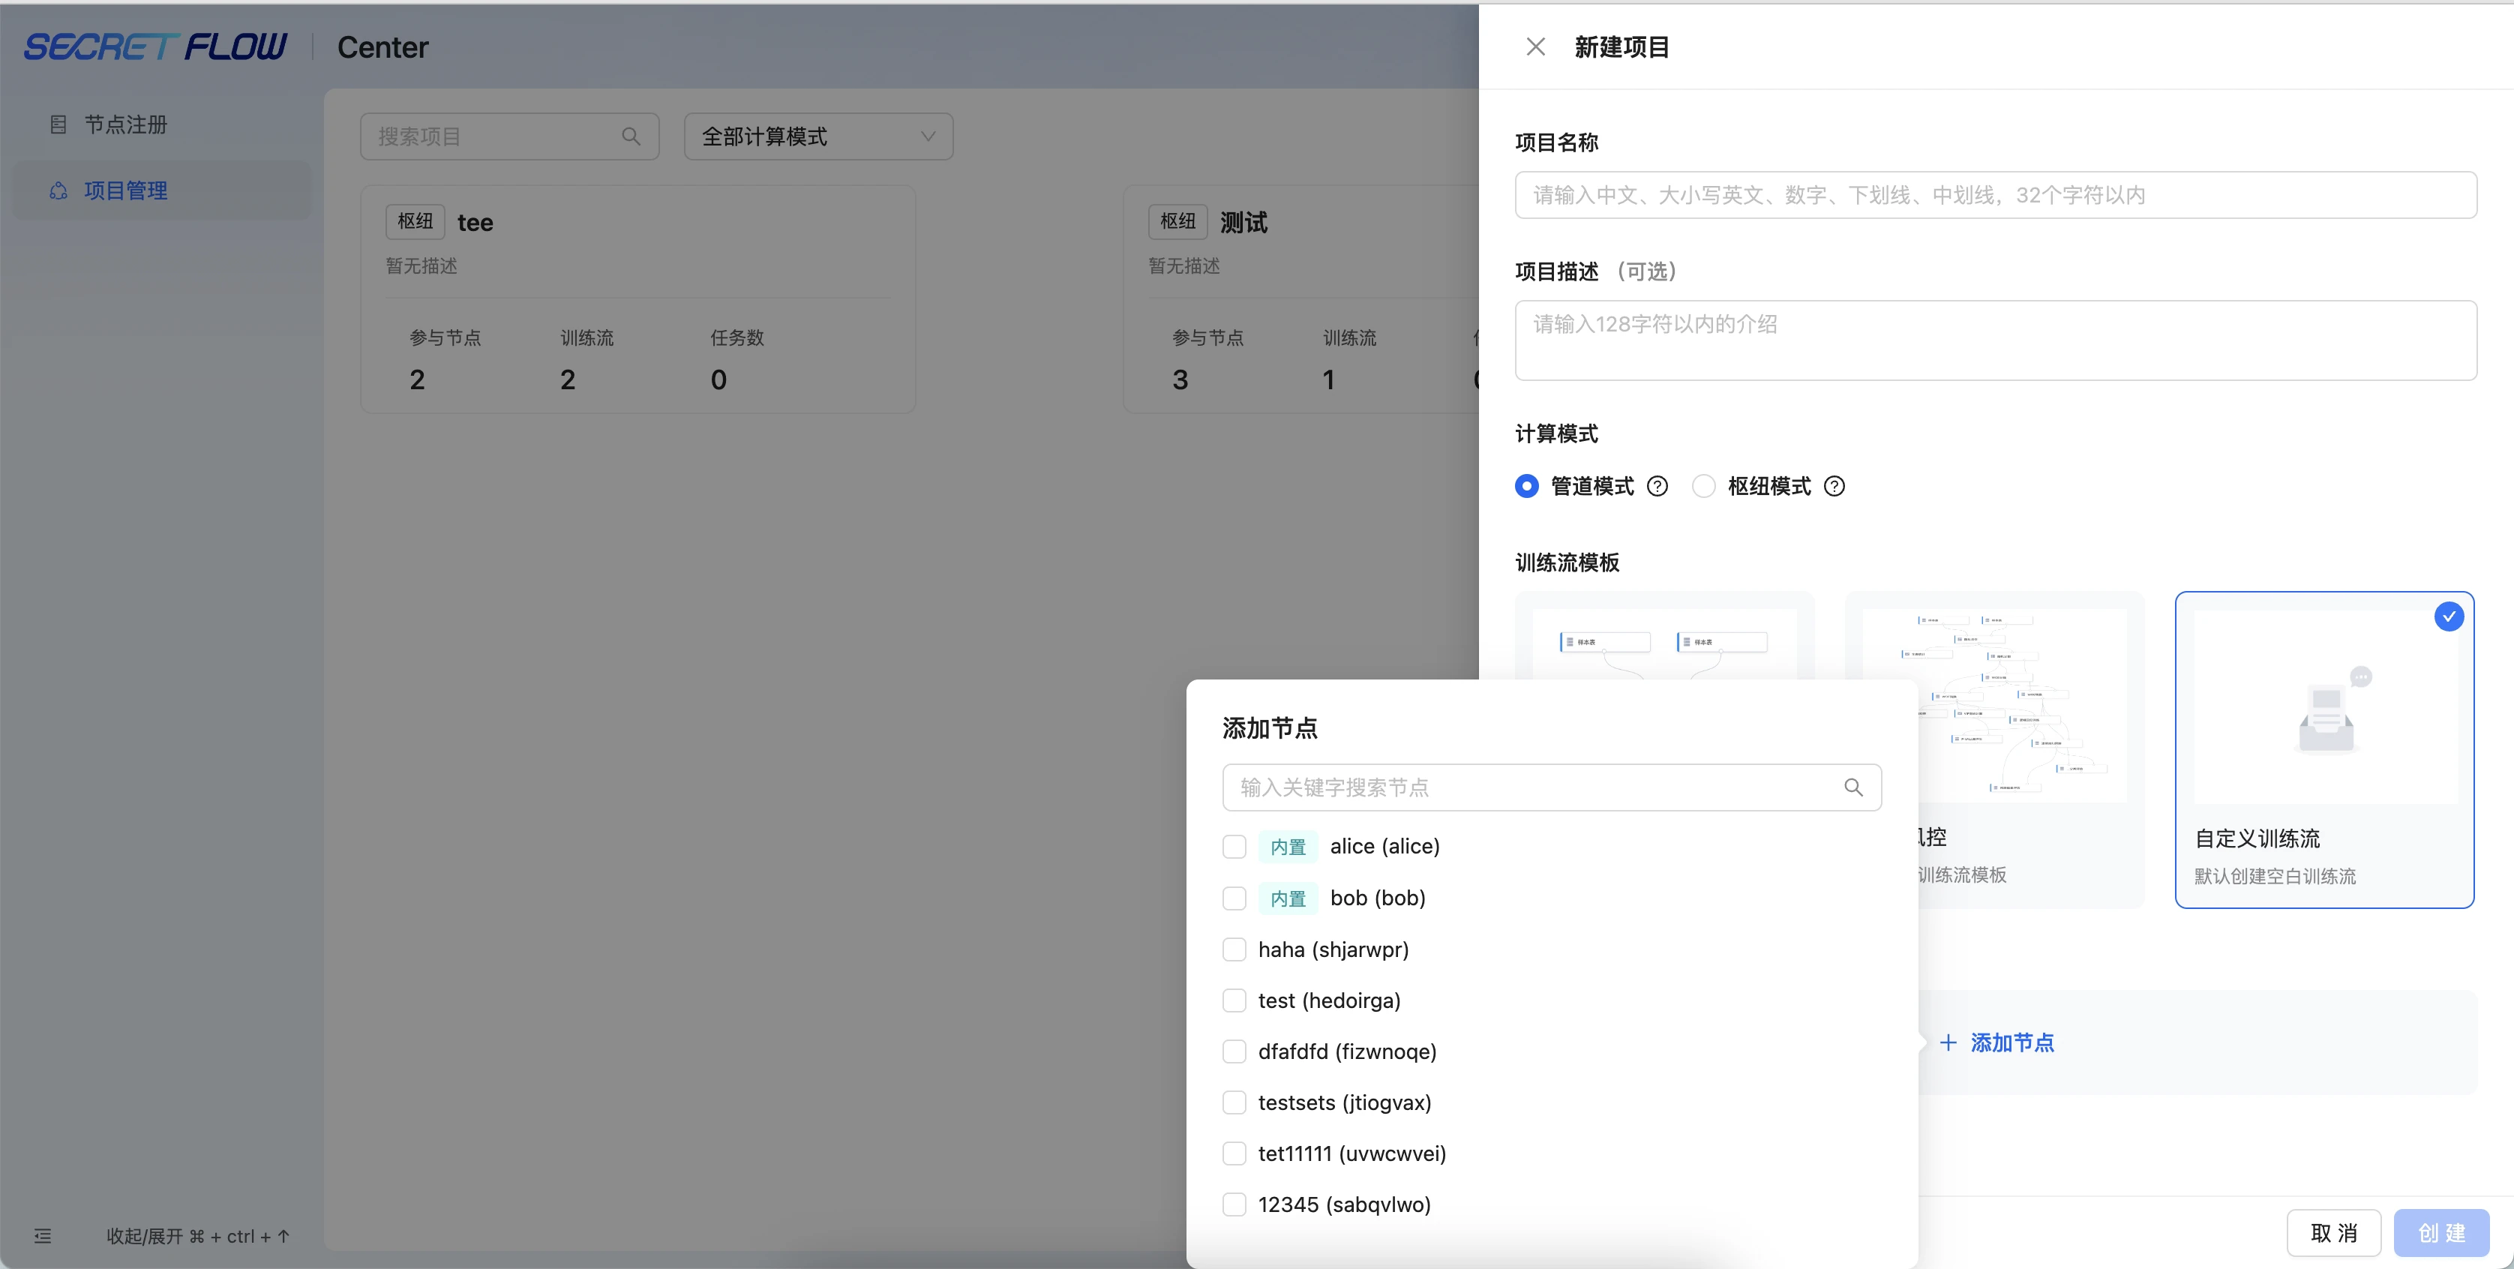Select the 管道模式 radio button

[1527, 486]
